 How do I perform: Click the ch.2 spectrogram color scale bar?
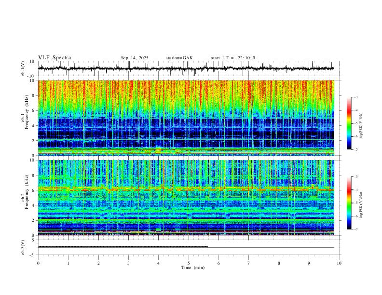(x=349, y=203)
